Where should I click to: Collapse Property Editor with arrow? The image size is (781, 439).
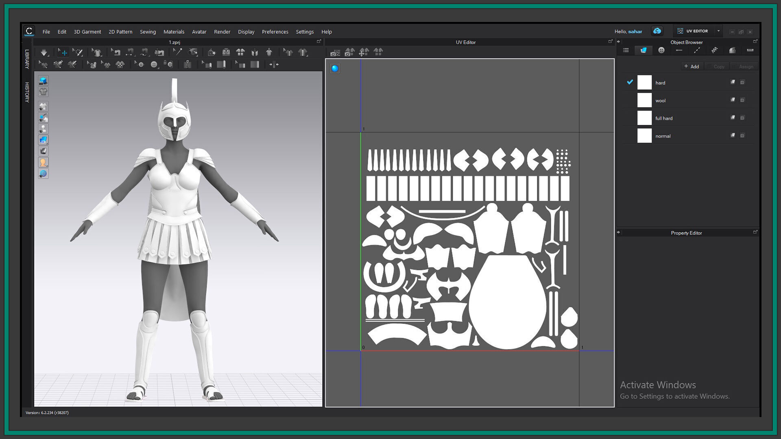point(619,233)
